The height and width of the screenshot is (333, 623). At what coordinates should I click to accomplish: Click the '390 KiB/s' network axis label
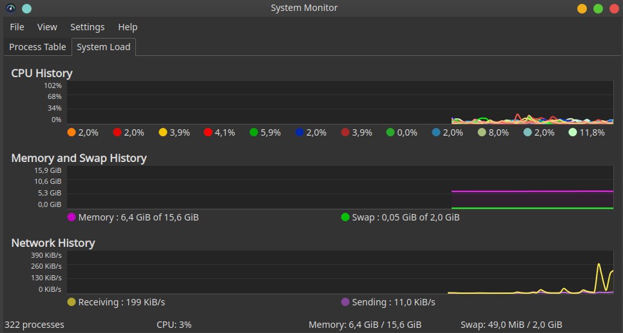click(46, 255)
